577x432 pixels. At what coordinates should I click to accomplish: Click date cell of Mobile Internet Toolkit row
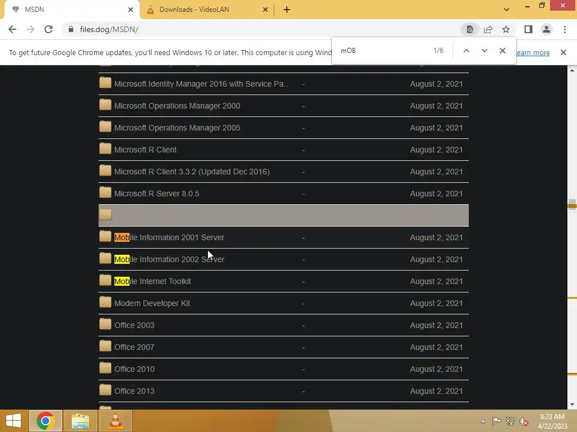click(x=437, y=281)
